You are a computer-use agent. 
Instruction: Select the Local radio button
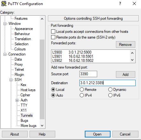[x=53, y=90]
